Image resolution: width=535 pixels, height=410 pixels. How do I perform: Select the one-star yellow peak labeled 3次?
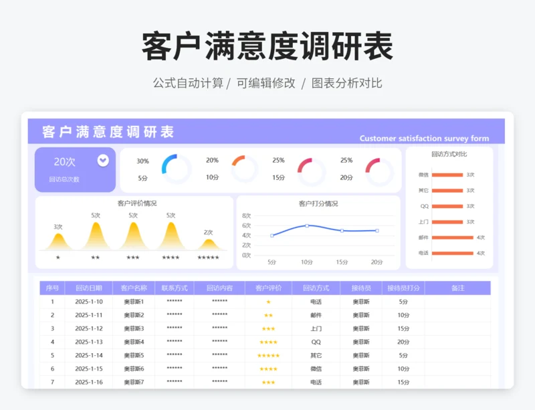tap(58, 241)
